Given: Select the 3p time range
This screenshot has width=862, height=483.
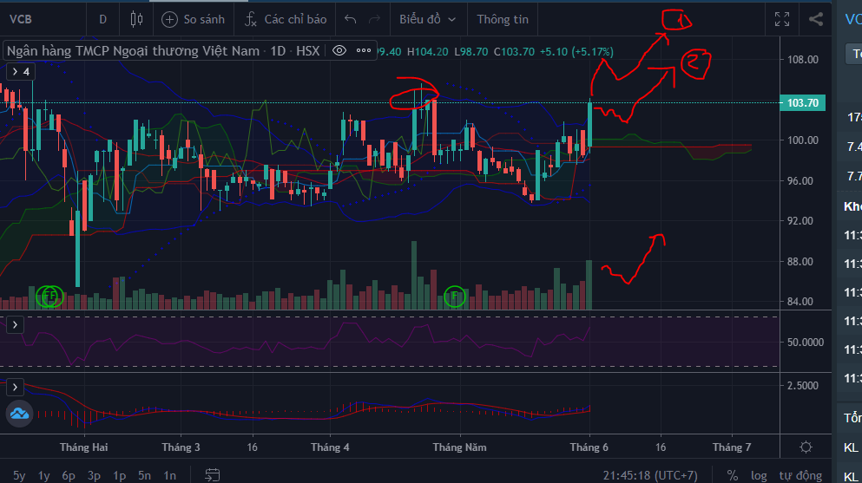Looking at the screenshot, I should (94, 475).
